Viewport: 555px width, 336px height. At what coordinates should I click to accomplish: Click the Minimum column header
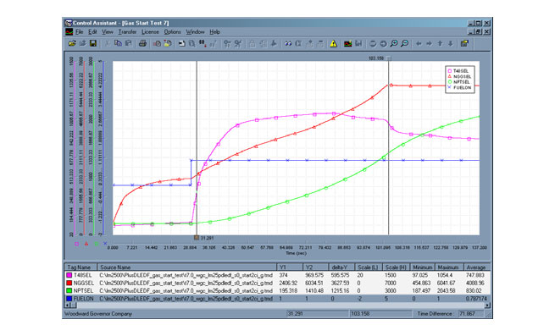422,267
